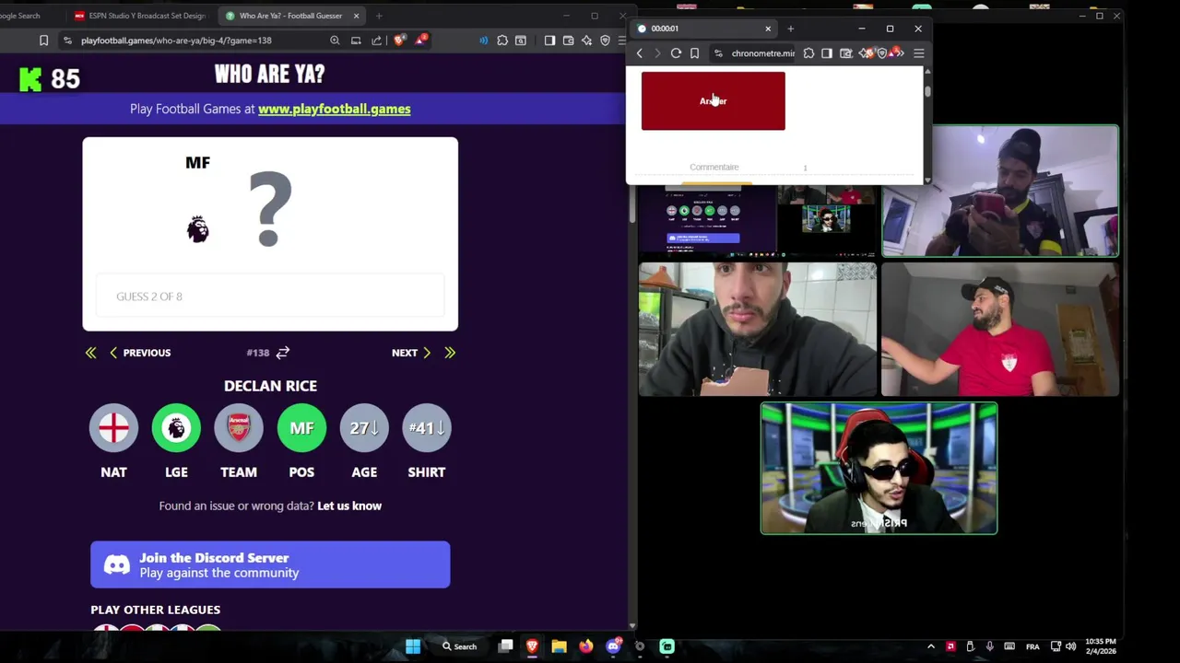Open clock showing 10:35 PM
The width and height of the screenshot is (1180, 663).
coord(1101,646)
